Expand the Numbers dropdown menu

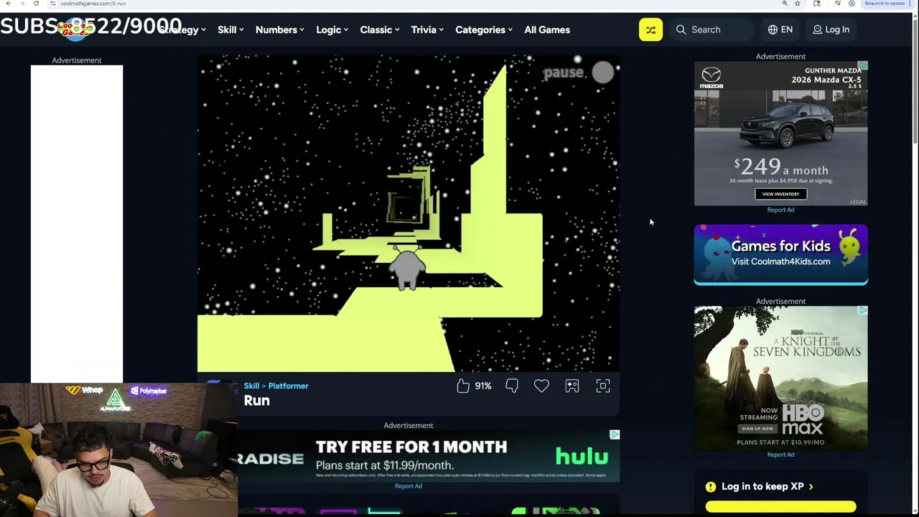280,29
